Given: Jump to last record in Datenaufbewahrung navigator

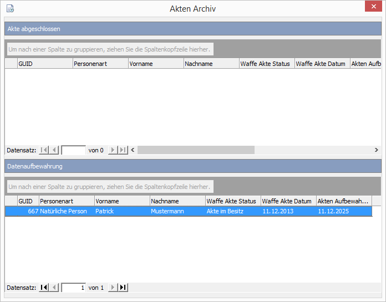Looking at the screenshot, I should [123, 288].
